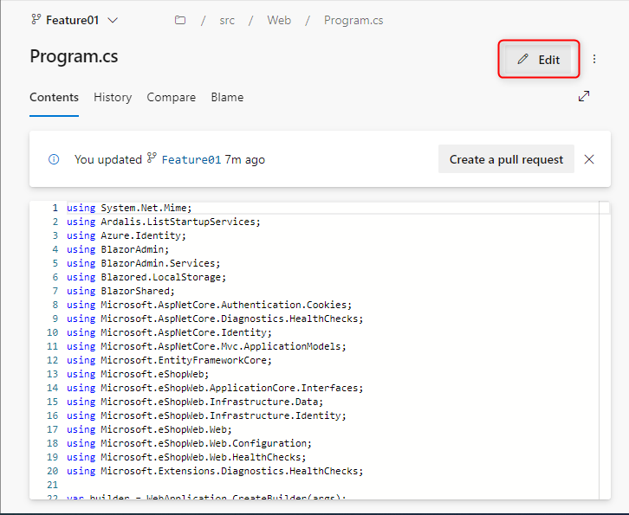This screenshot has height=515, width=629.
Task: Click line 13 'using Microsoft.eShopWeb;'
Action: pyautogui.click(x=138, y=374)
